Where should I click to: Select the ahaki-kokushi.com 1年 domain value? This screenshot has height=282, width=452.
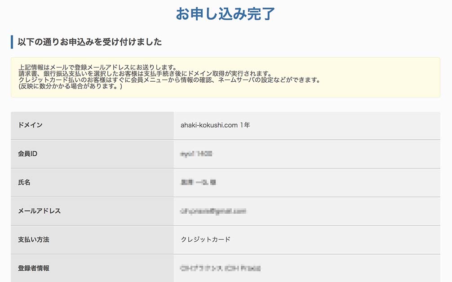[215, 125]
